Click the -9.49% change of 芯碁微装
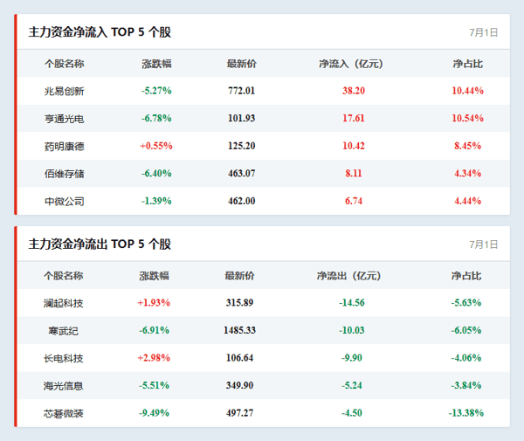The height and width of the screenshot is (441, 524). (x=154, y=413)
